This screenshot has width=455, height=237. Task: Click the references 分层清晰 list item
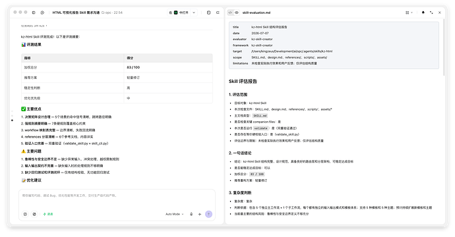pos(57,137)
